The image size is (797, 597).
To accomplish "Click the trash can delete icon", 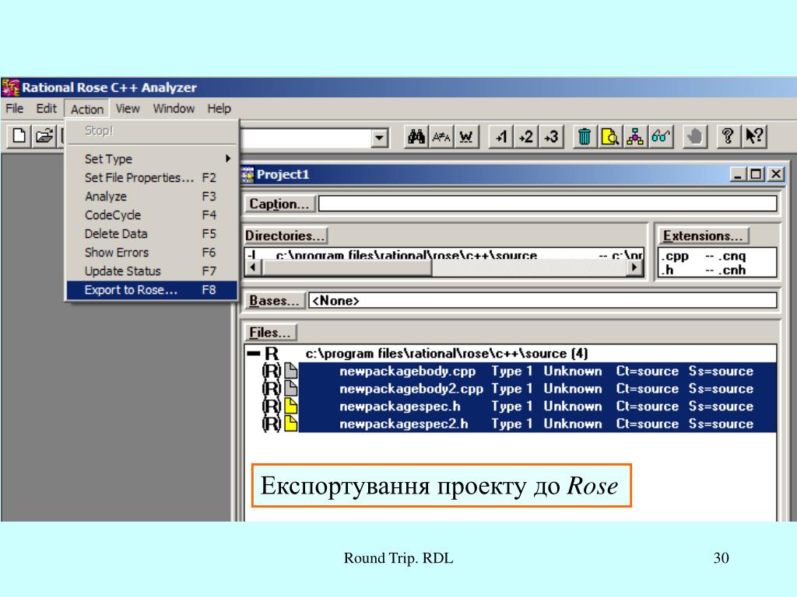I will tap(585, 136).
